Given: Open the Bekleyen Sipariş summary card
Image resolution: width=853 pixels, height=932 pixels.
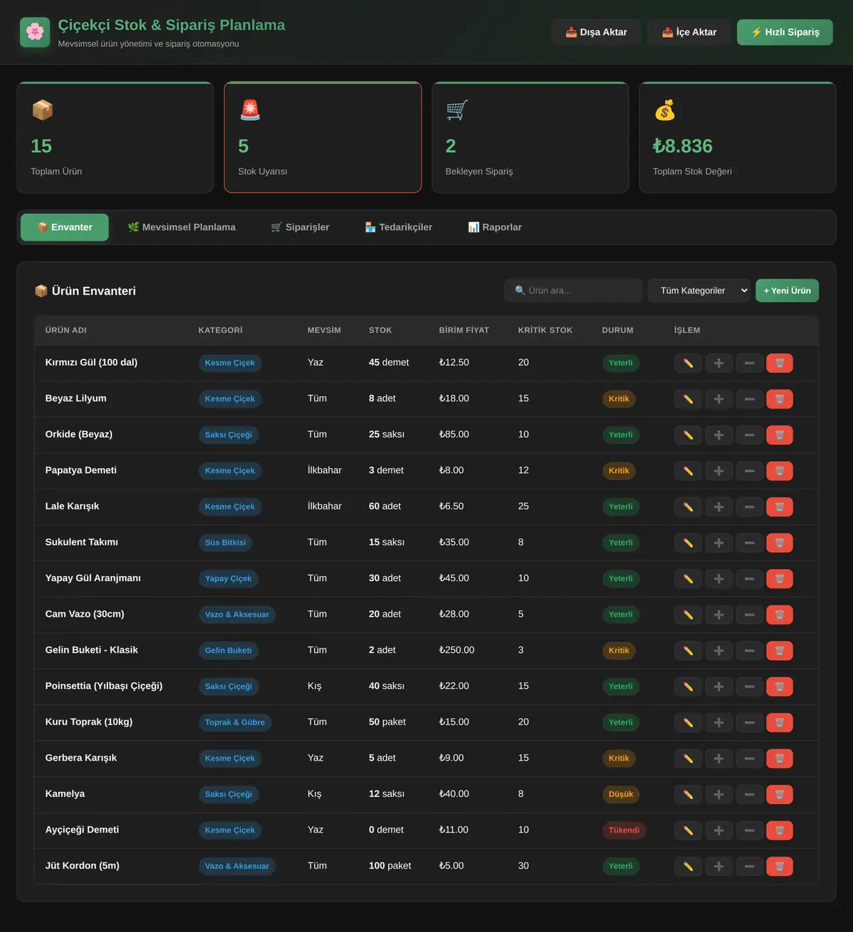Looking at the screenshot, I should [530, 137].
